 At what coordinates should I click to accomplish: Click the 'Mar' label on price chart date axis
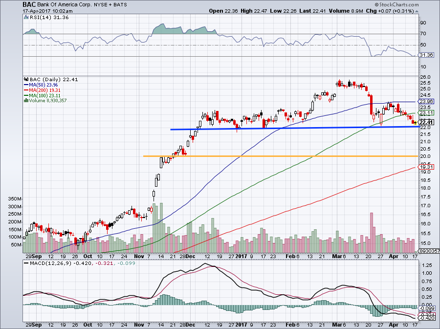(336, 256)
